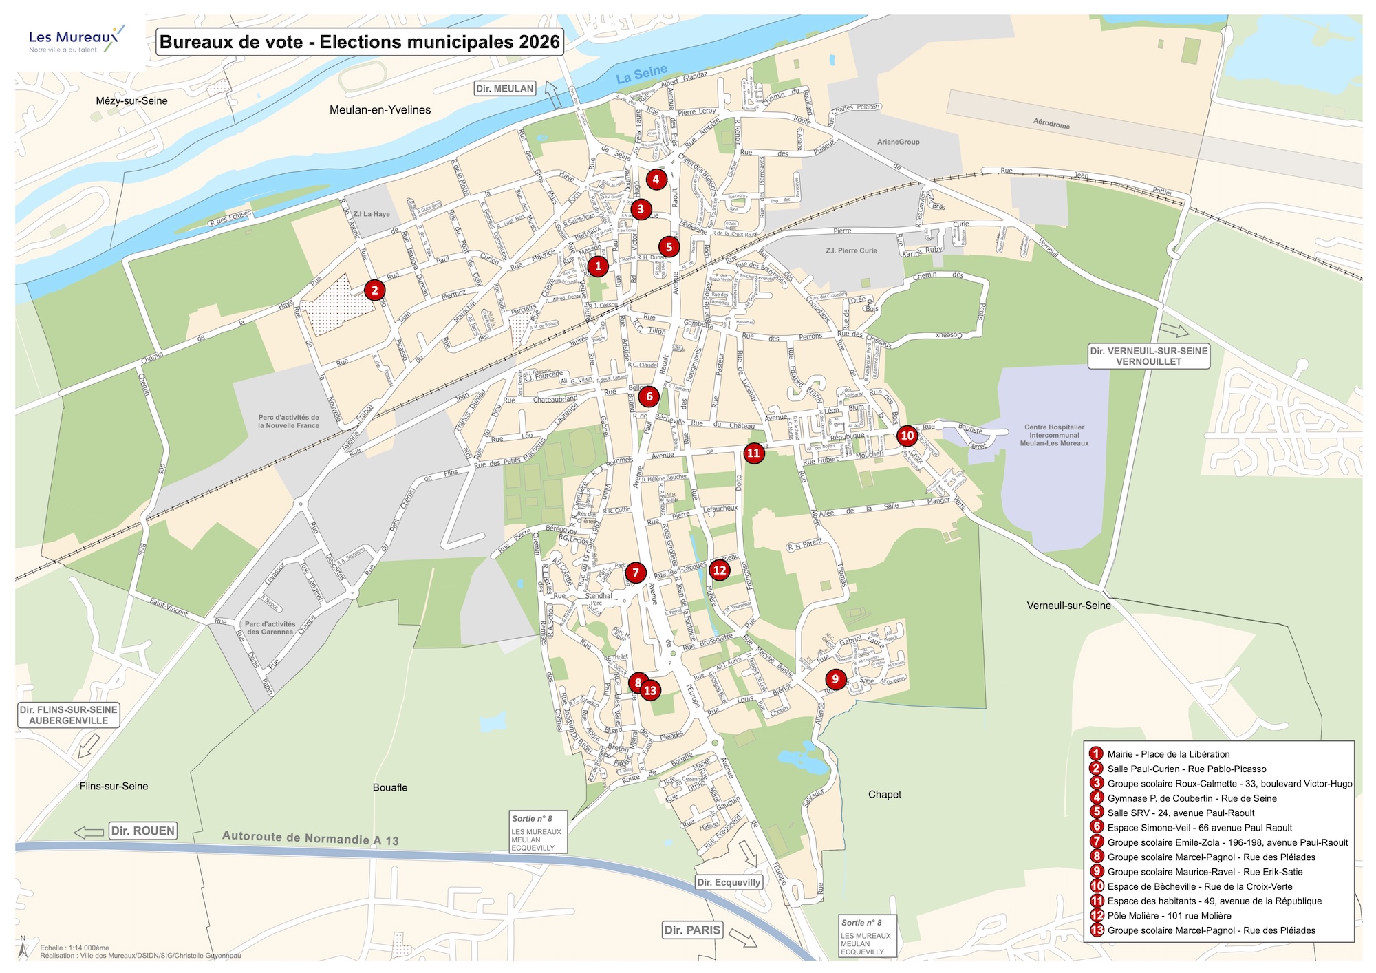Screen dimensions: 1376x973
Task: Click Sortie n° 8 box near Rouen
Action: [x=538, y=833]
